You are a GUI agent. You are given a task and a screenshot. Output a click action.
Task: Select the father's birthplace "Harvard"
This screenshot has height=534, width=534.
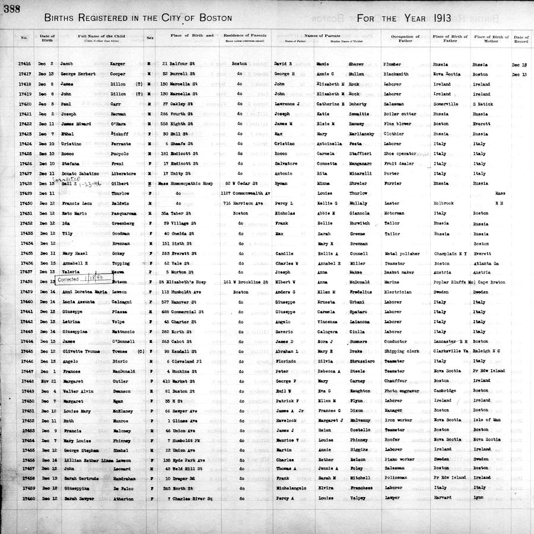[443, 498]
